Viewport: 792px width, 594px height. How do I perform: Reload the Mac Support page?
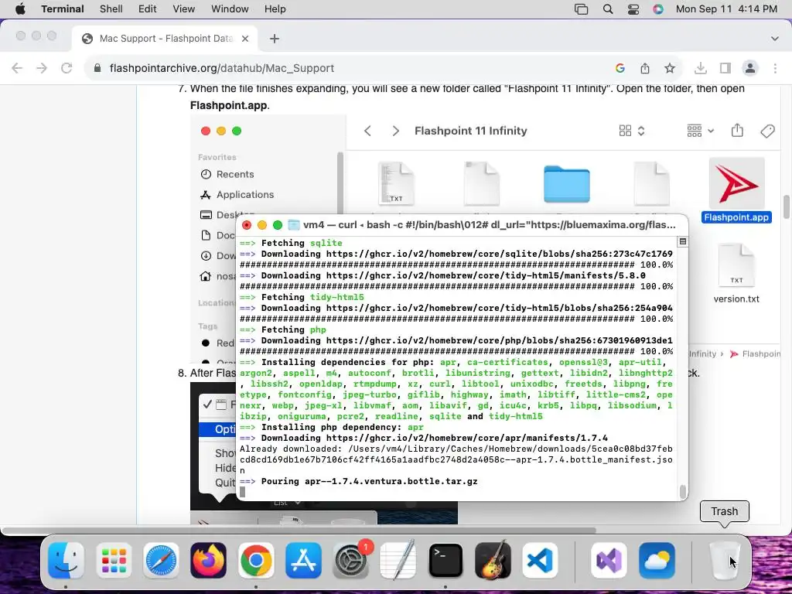click(67, 68)
